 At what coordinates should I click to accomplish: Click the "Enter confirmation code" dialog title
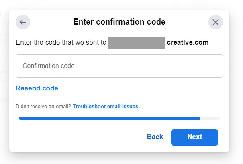pos(119,22)
